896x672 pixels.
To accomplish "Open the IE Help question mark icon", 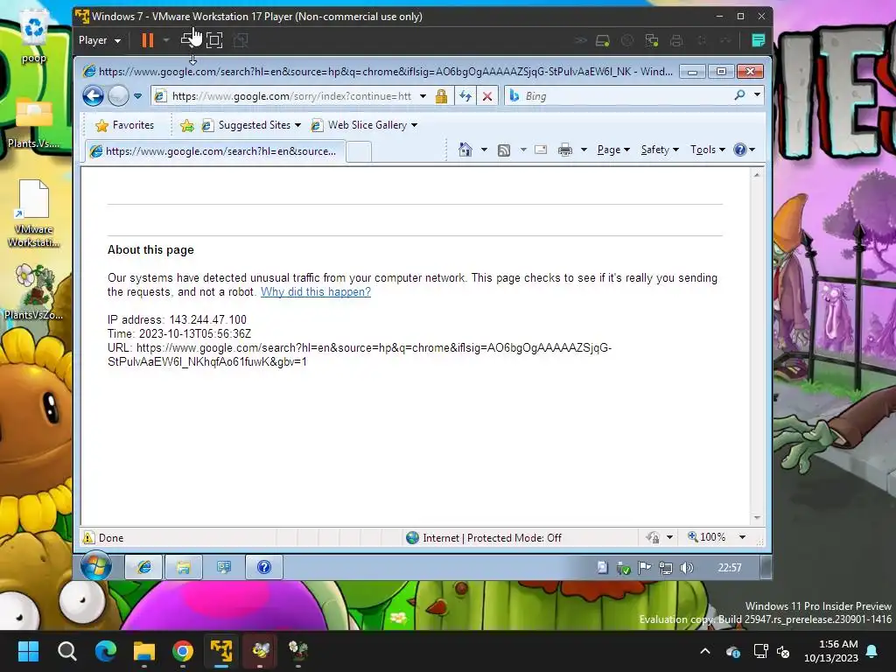I will coord(740,150).
